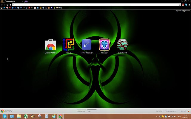This screenshot has width=191, height=119.
Task: Open the radiation-symbol yellow bookmark
Action: click(x=41, y=8)
